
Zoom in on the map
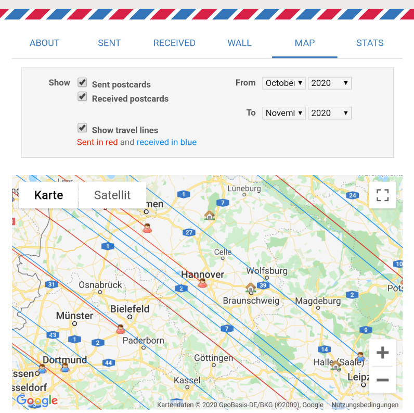pos(382,353)
